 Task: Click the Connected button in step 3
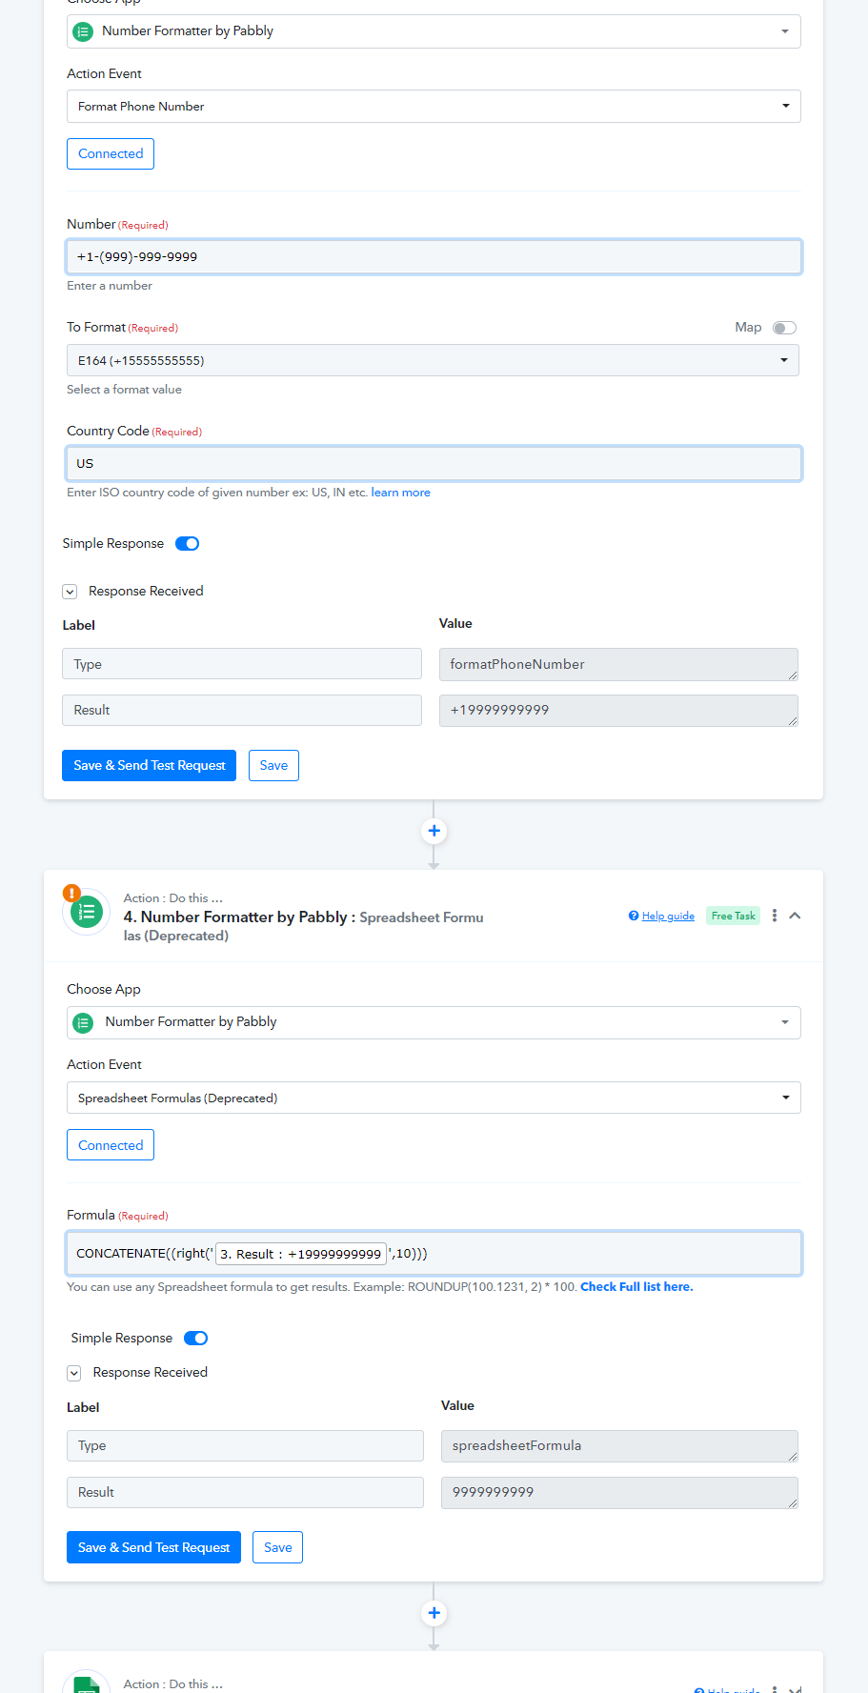pyautogui.click(x=111, y=153)
